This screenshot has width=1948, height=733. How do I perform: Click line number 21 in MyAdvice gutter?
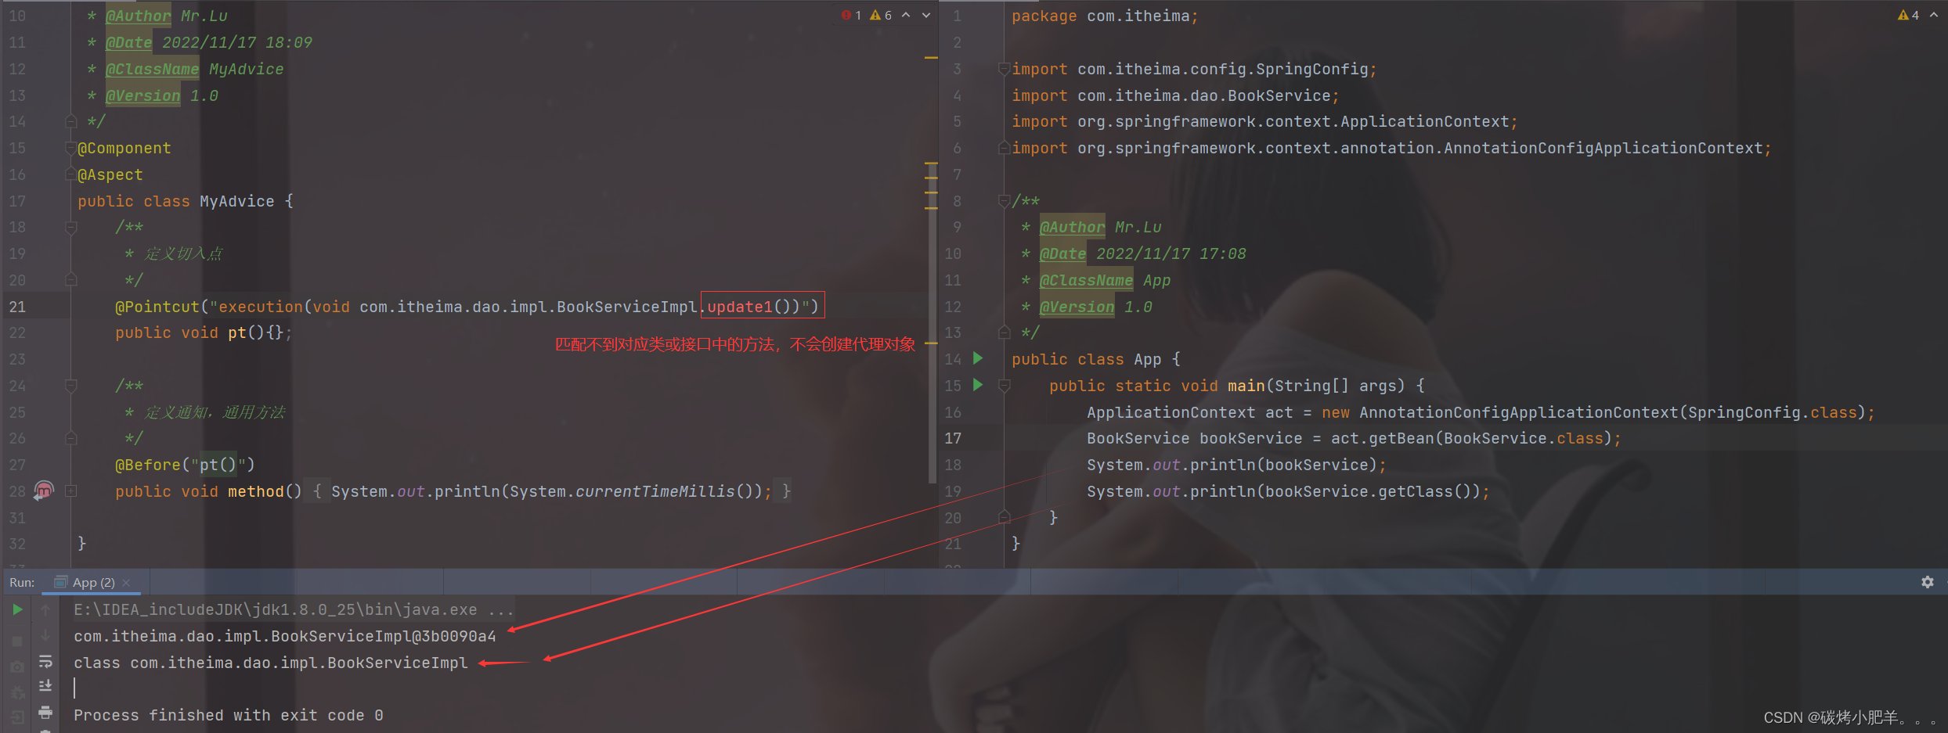17,307
